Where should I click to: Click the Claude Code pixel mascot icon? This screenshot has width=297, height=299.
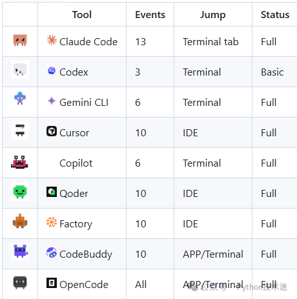tap(20, 40)
